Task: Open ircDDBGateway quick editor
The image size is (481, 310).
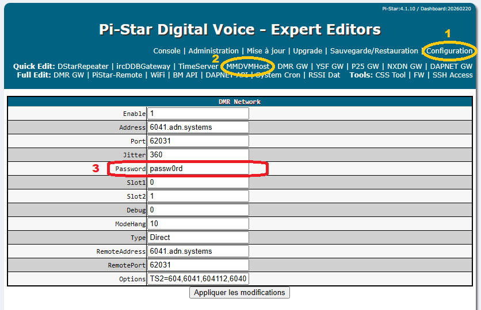Action: click(143, 67)
